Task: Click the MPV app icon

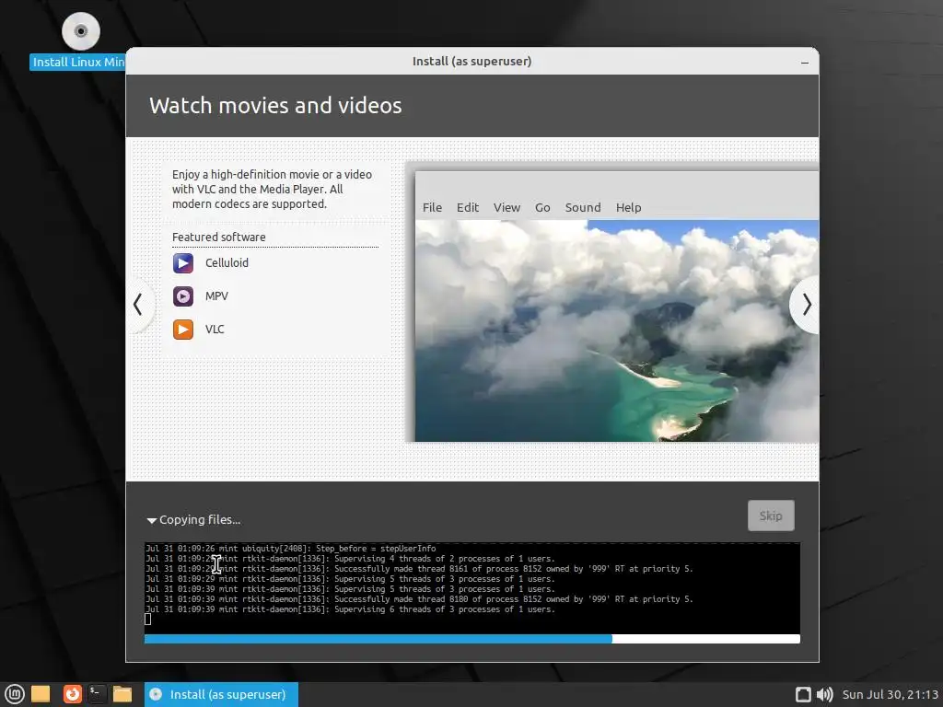Action: (x=183, y=296)
